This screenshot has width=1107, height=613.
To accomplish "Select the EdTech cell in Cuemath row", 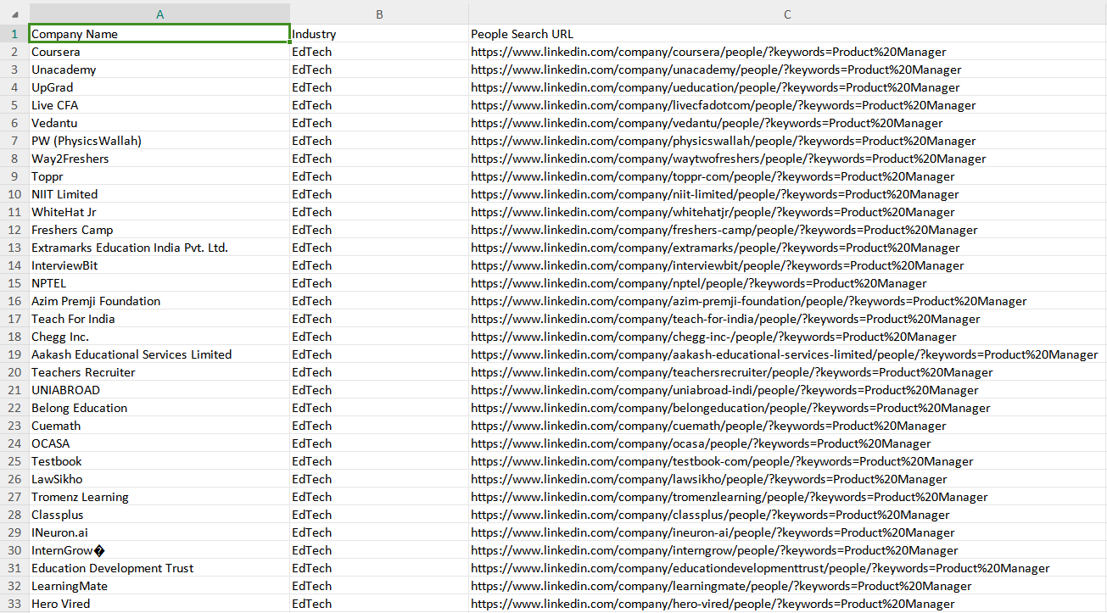I will (379, 426).
